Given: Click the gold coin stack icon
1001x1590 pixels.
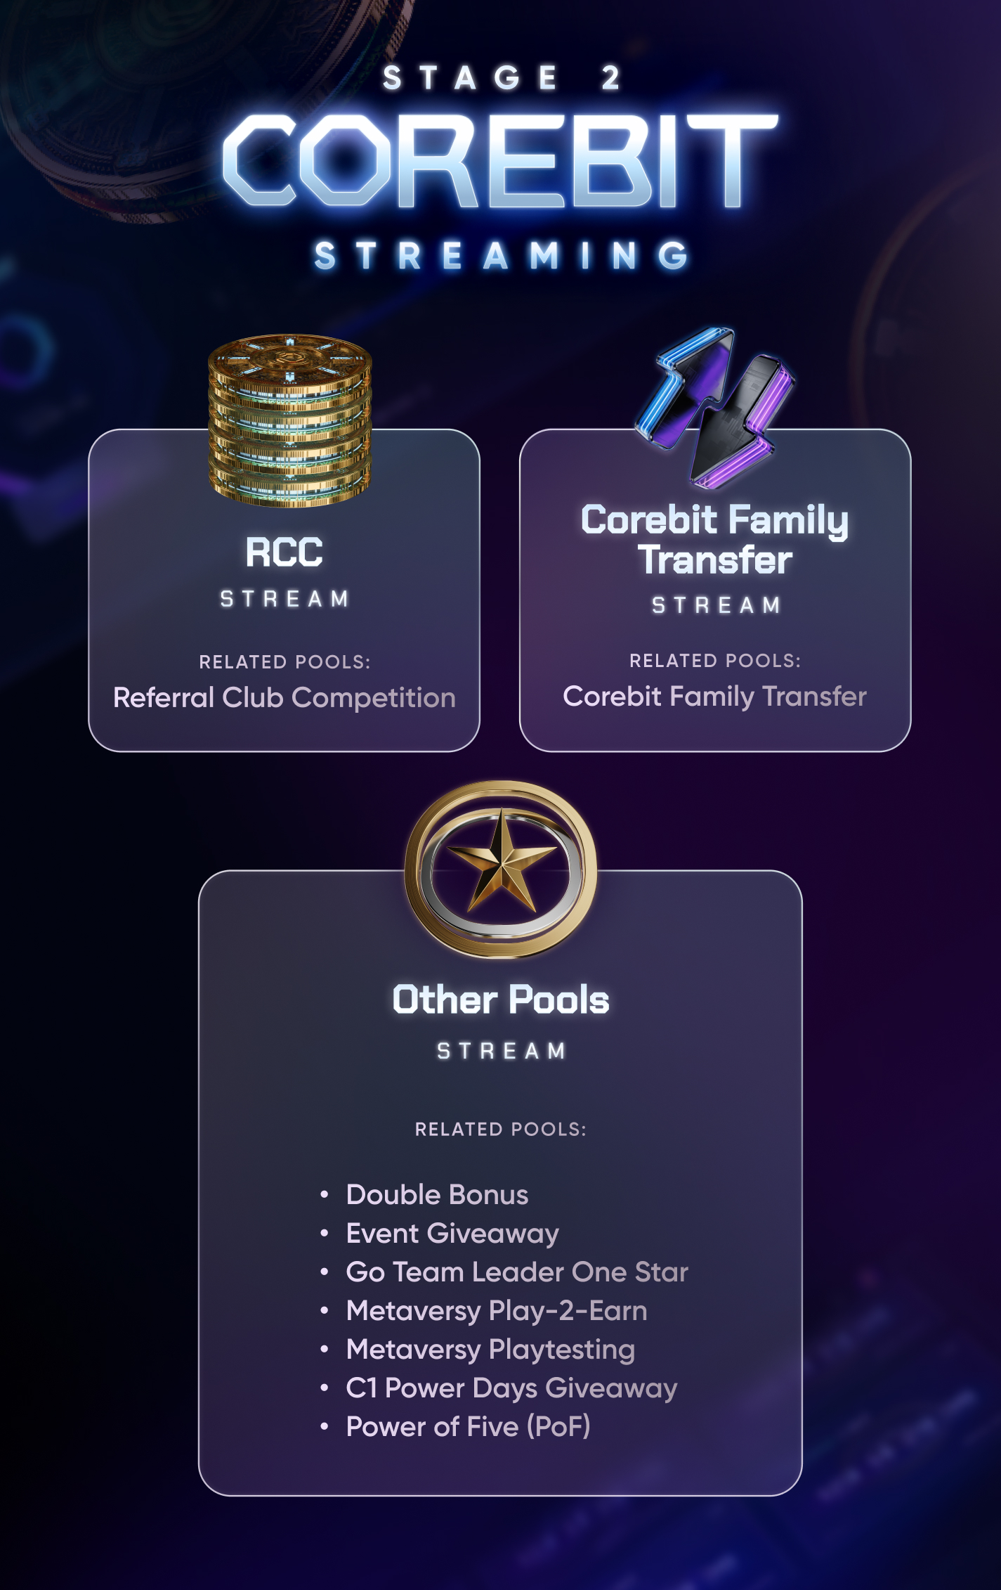Looking at the screenshot, I should [x=289, y=420].
